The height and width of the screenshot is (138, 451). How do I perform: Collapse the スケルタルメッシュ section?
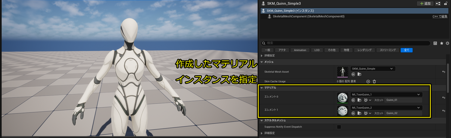262,120
